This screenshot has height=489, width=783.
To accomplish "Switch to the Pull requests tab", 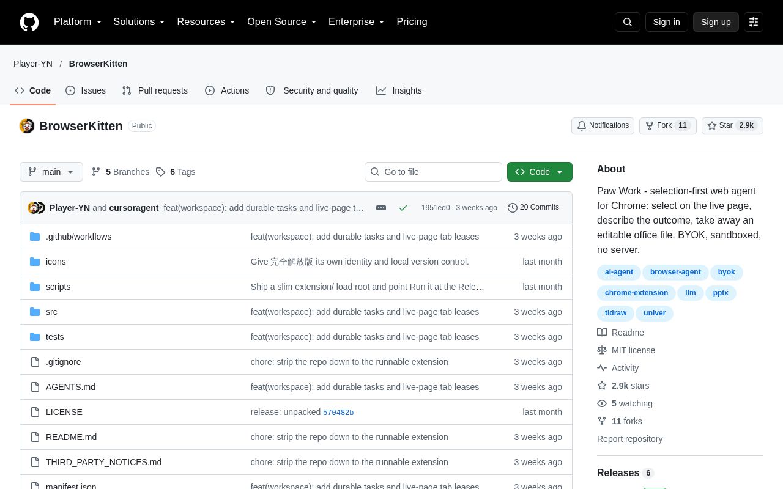I will (x=155, y=90).
